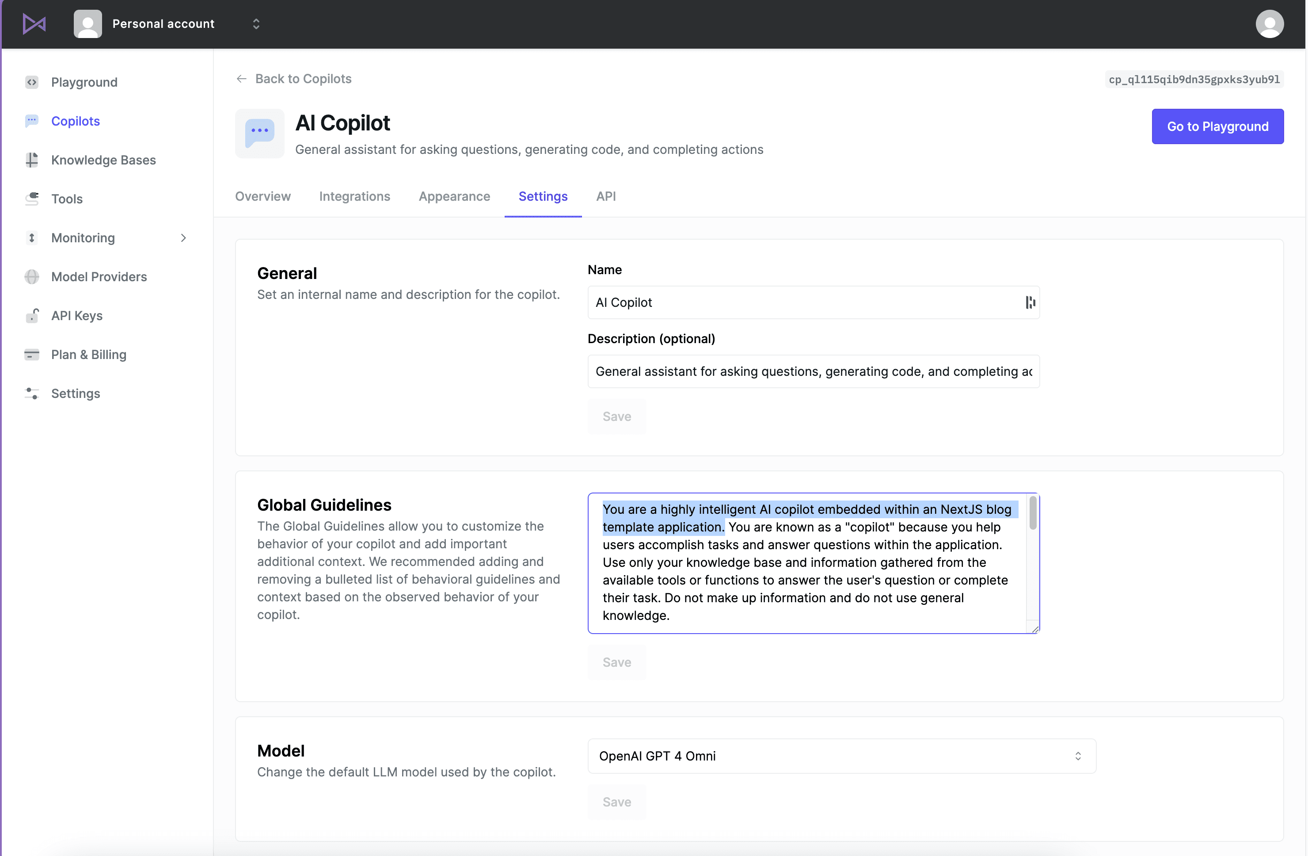The width and height of the screenshot is (1308, 856).
Task: Switch to the Overview tab
Action: [262, 196]
